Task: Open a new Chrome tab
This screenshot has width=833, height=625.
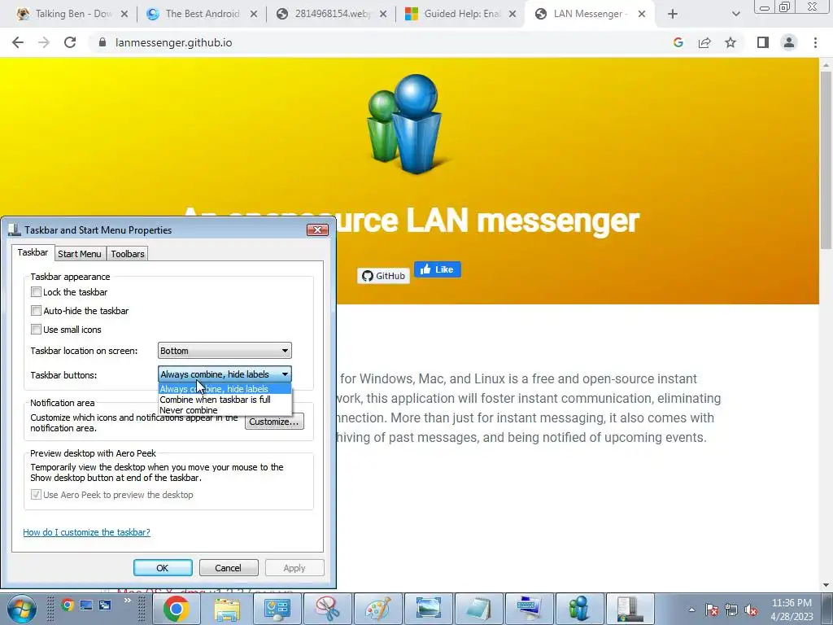Action: [673, 15]
